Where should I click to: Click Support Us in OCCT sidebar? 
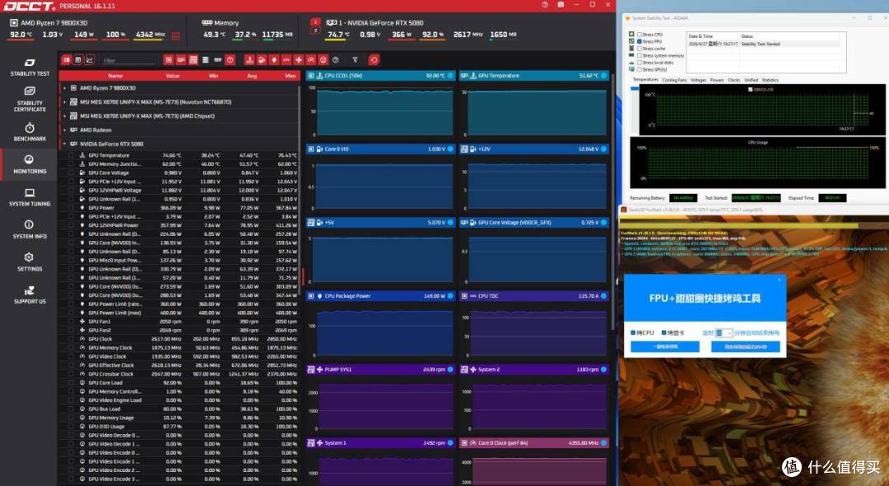30,294
